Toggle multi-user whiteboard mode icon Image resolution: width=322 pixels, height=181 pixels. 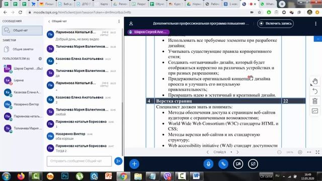click(315, 111)
